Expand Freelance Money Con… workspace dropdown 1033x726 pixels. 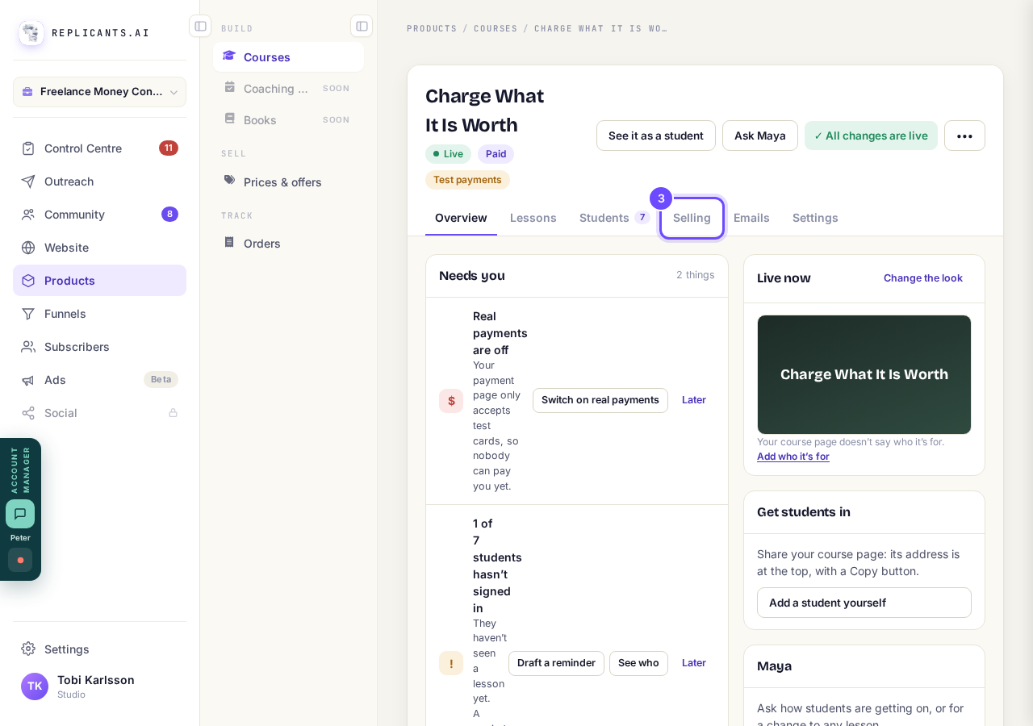[99, 92]
